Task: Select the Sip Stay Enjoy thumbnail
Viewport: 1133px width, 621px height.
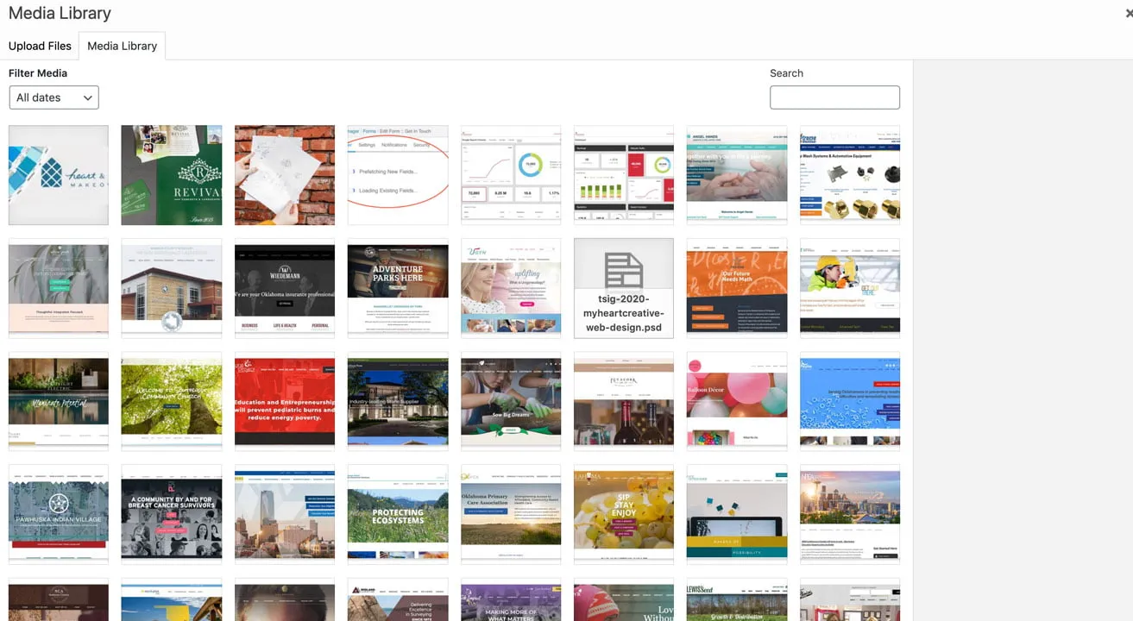Action: [624, 514]
